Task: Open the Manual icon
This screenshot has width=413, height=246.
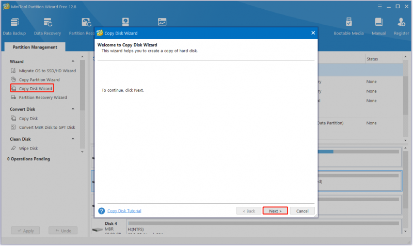Action: point(378,26)
